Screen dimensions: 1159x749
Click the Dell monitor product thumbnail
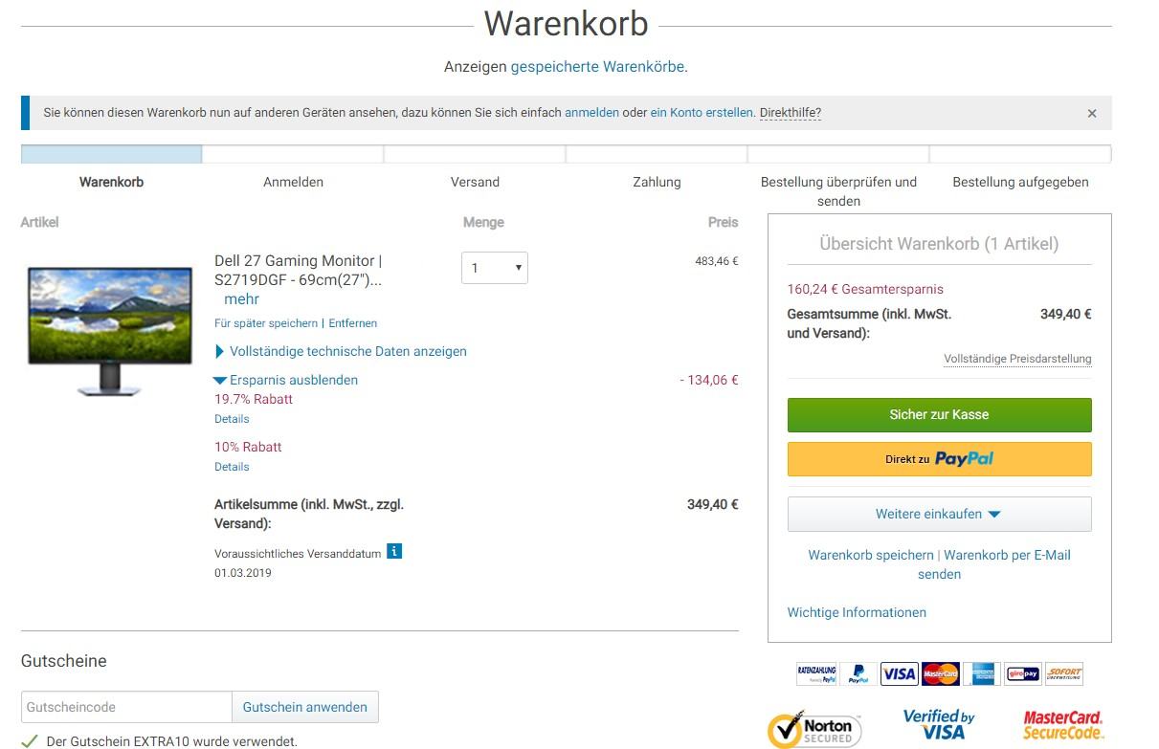[x=110, y=331]
